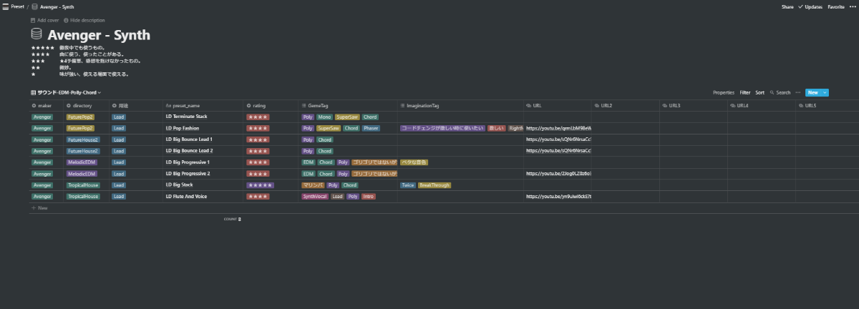Click the Avenger - Synth page title
859x309 pixels.
coord(99,34)
